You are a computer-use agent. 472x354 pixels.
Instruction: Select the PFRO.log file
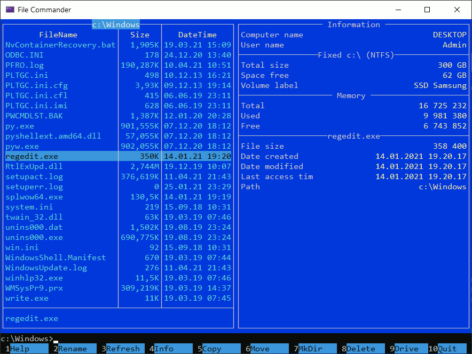pyautogui.click(x=25, y=65)
